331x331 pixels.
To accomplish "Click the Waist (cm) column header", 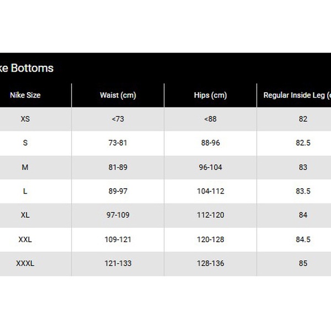I will [x=118, y=95].
